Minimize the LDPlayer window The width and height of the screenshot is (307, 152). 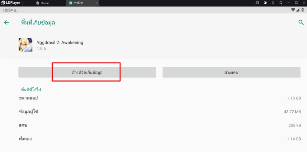(288, 3)
